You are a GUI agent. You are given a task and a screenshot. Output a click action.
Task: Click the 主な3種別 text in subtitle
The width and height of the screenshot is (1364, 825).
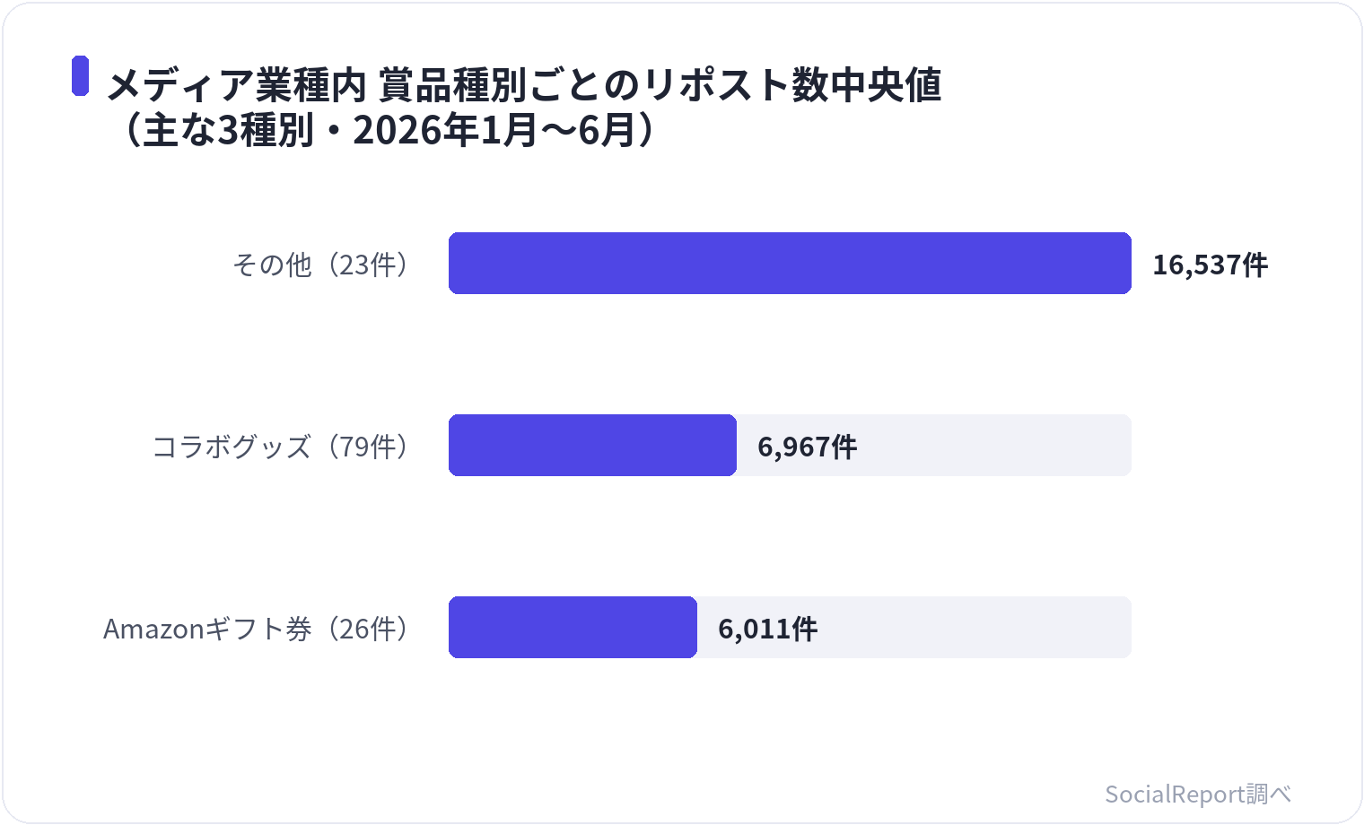pyautogui.click(x=229, y=130)
